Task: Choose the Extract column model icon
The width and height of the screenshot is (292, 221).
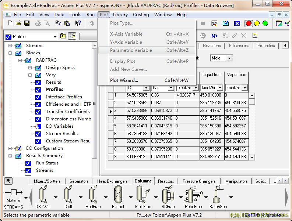Action: [x=118, y=195]
